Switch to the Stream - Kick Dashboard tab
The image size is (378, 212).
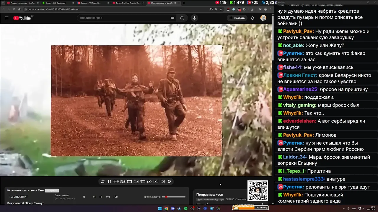tap(58, 3)
